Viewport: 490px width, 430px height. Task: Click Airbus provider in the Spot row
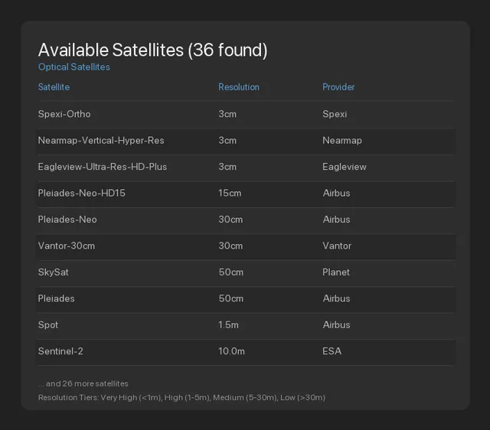coord(336,324)
